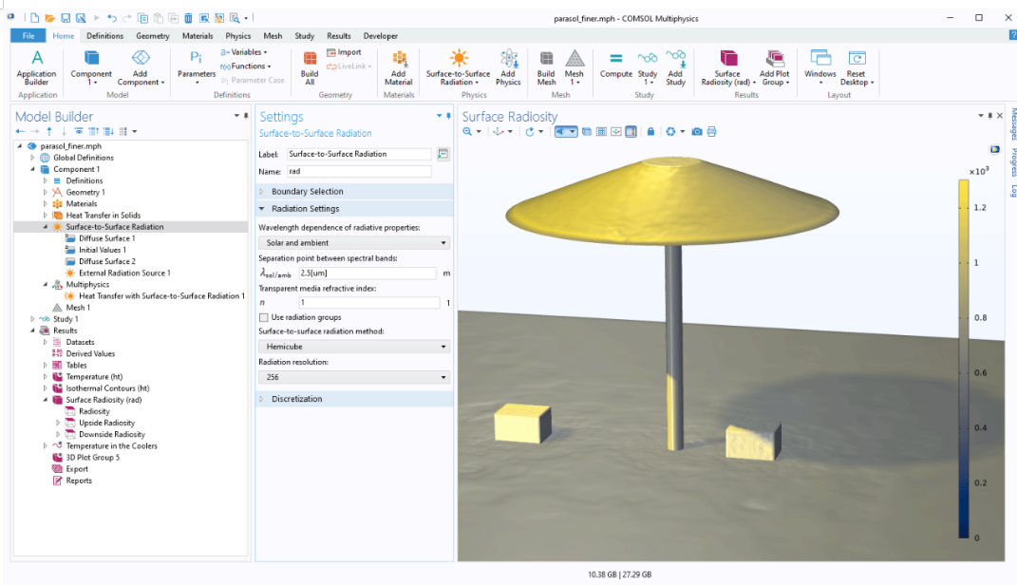Click zoom icon in Graphics toolbar

click(x=467, y=132)
